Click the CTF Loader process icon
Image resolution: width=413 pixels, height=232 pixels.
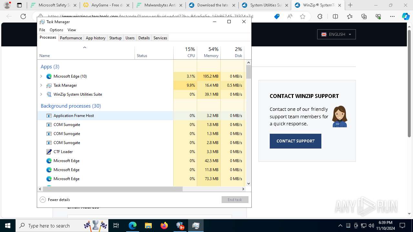coord(49,152)
